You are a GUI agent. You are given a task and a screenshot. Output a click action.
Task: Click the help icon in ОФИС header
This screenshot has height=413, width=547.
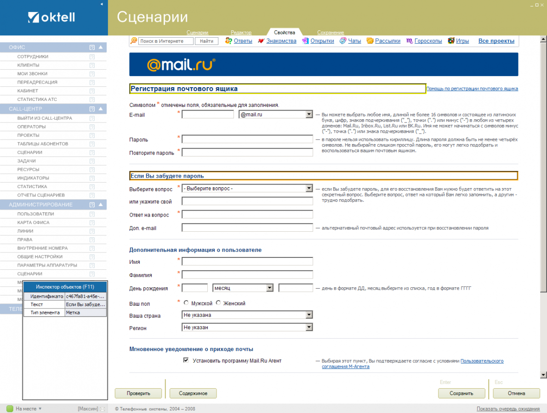[92, 47]
